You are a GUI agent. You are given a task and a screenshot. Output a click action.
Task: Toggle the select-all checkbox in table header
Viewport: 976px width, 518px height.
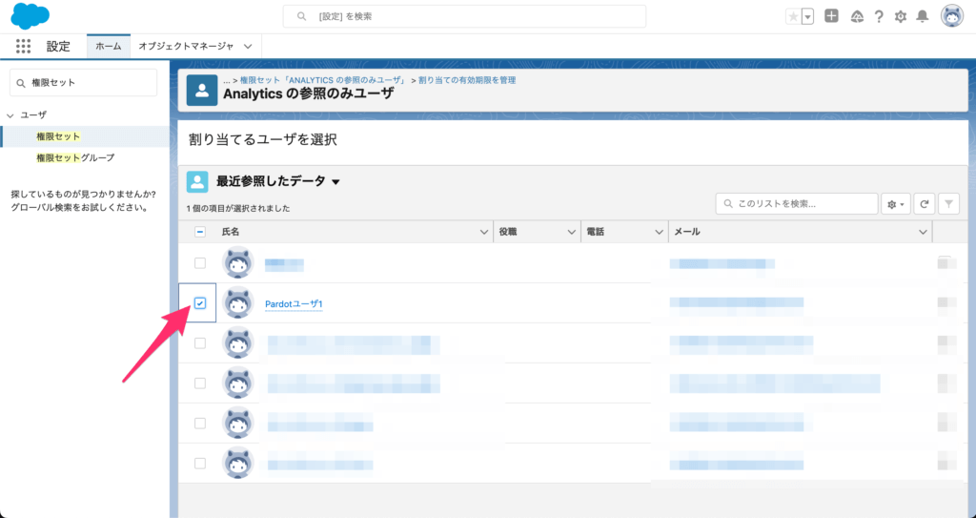200,232
